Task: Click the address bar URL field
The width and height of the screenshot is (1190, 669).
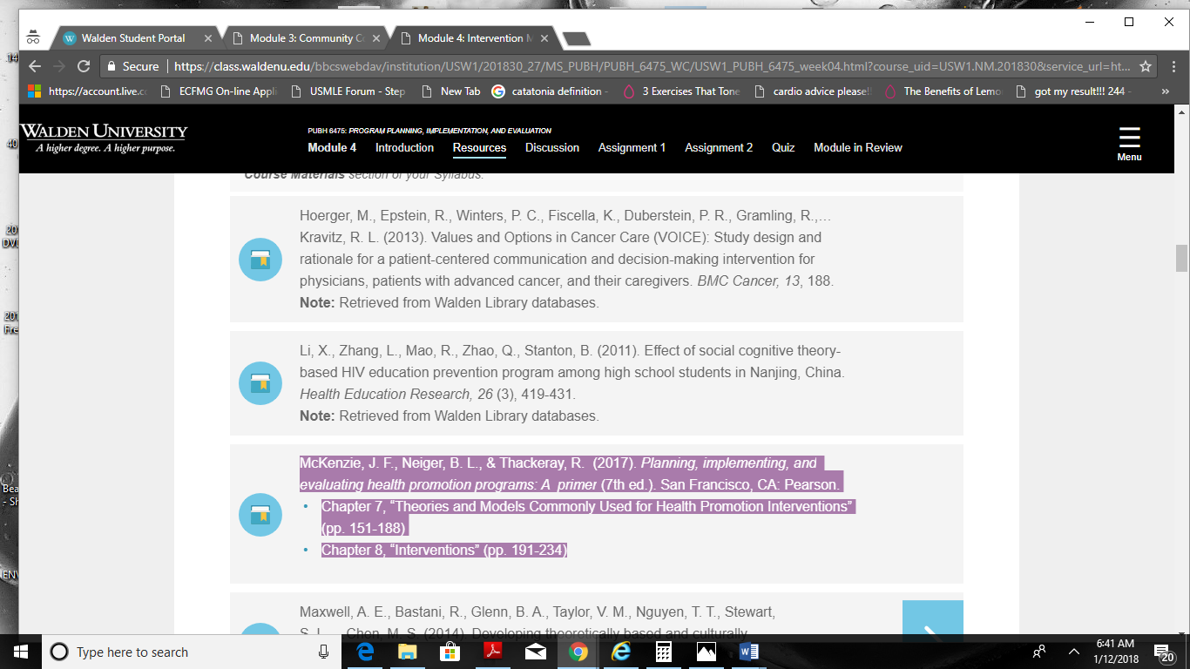Action: [652, 66]
